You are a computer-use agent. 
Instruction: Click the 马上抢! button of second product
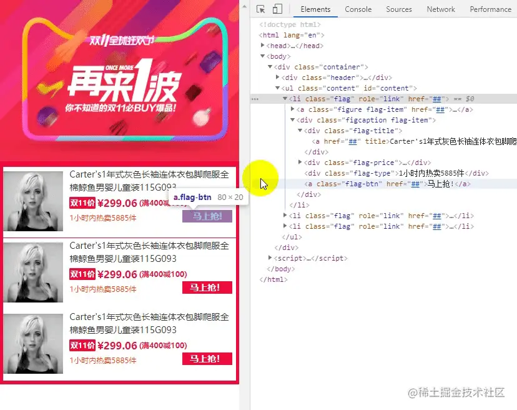click(207, 287)
